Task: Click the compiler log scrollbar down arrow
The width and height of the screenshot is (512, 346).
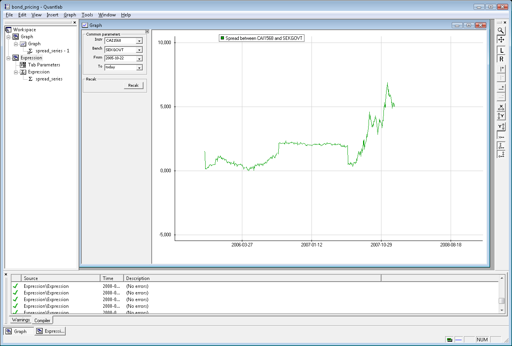Action: pos(502,310)
